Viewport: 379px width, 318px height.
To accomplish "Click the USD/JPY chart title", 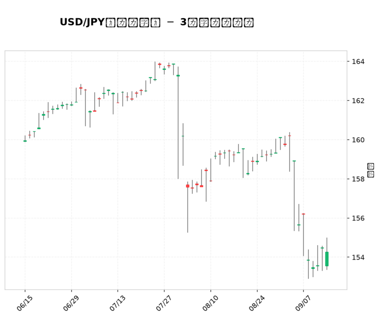I will [x=157, y=22].
